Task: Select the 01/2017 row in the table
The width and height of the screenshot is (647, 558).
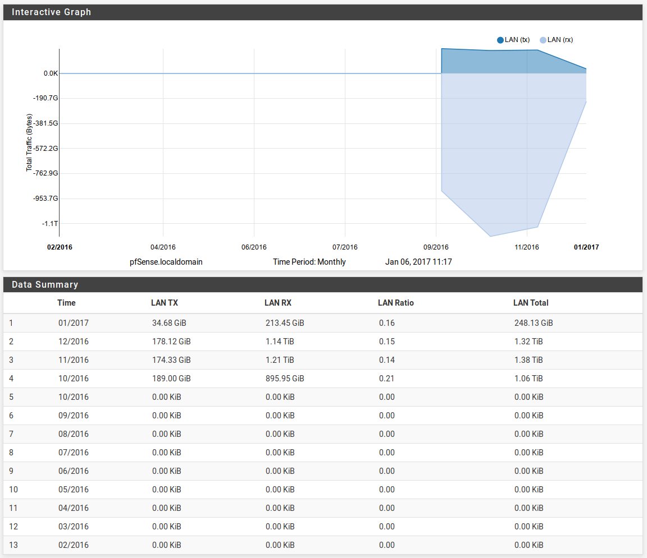Action: [x=74, y=323]
